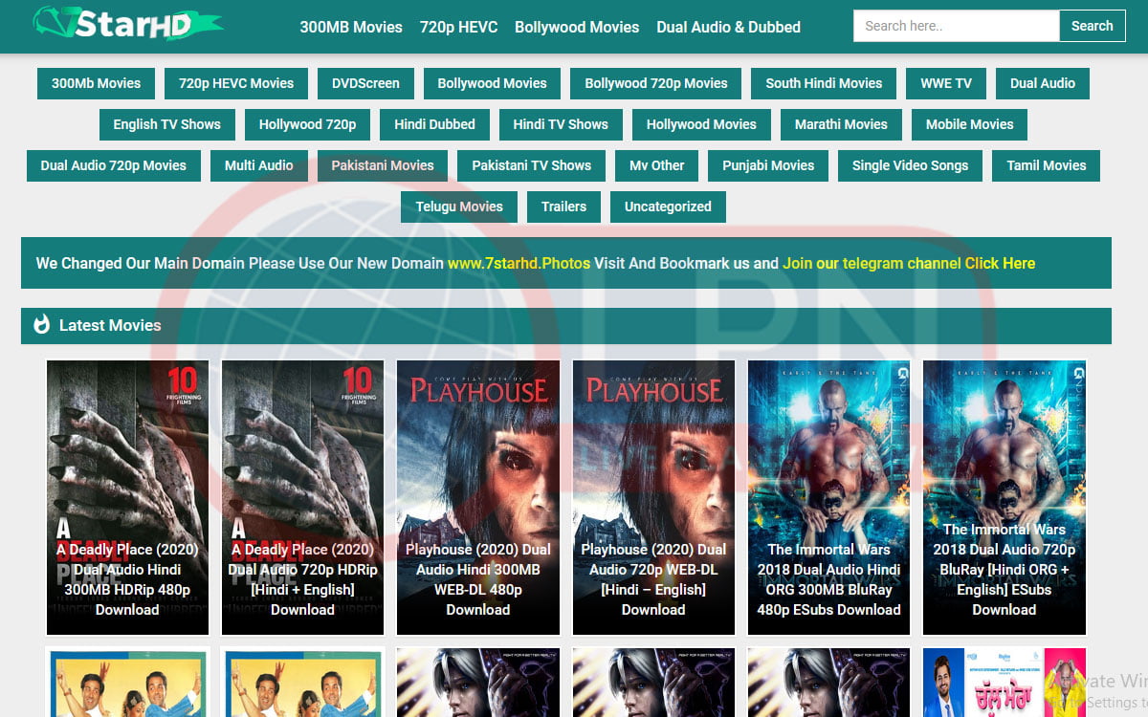
Task: Select the Mv Other category
Action: (656, 165)
